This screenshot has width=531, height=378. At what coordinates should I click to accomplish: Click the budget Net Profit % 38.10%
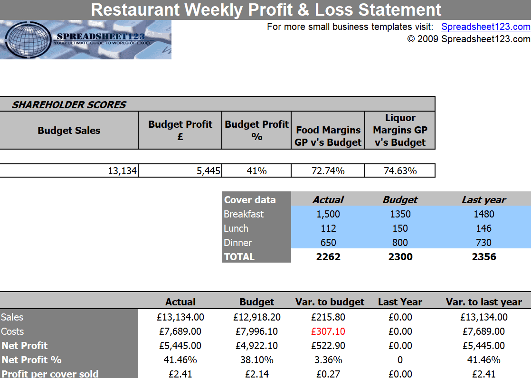pos(256,359)
